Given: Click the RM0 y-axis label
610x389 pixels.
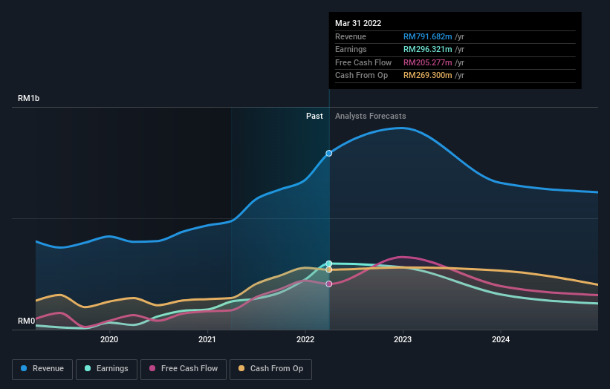Looking at the screenshot, I should (x=26, y=321).
